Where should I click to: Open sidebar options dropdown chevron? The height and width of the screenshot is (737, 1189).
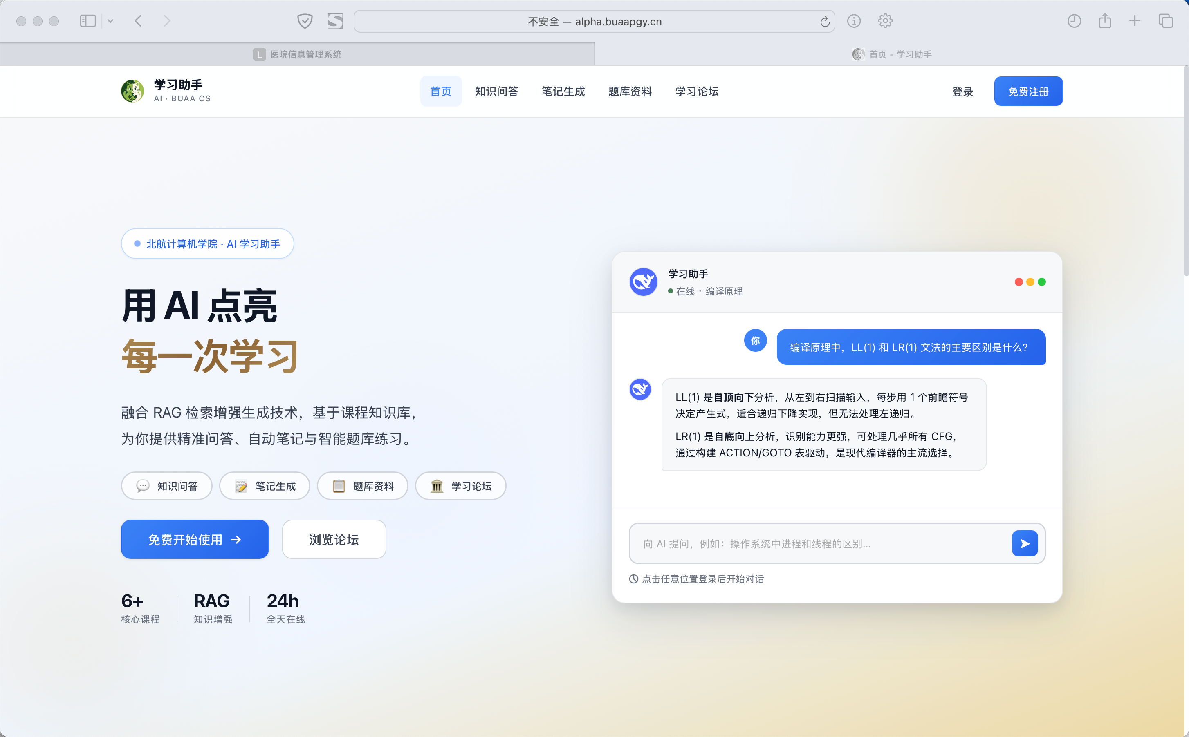tap(110, 21)
